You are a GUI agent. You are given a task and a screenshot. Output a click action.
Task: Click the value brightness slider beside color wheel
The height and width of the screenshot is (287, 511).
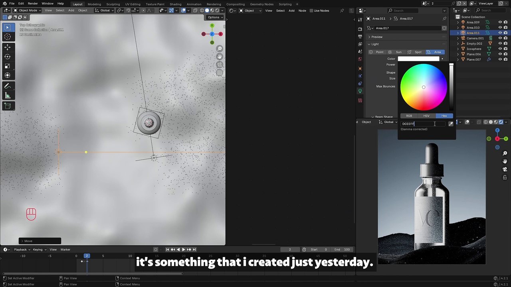(x=451, y=87)
